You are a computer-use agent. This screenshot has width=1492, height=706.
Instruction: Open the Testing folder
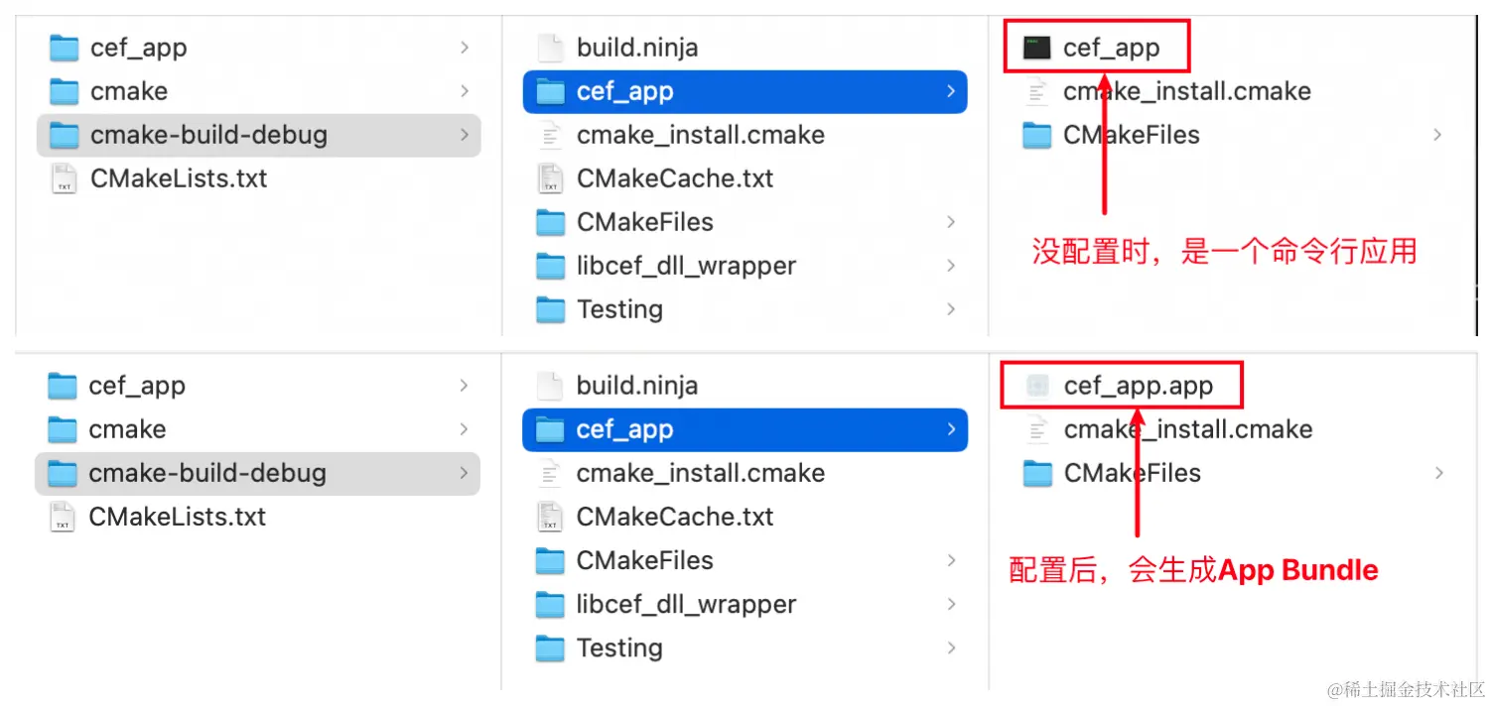tap(619, 309)
